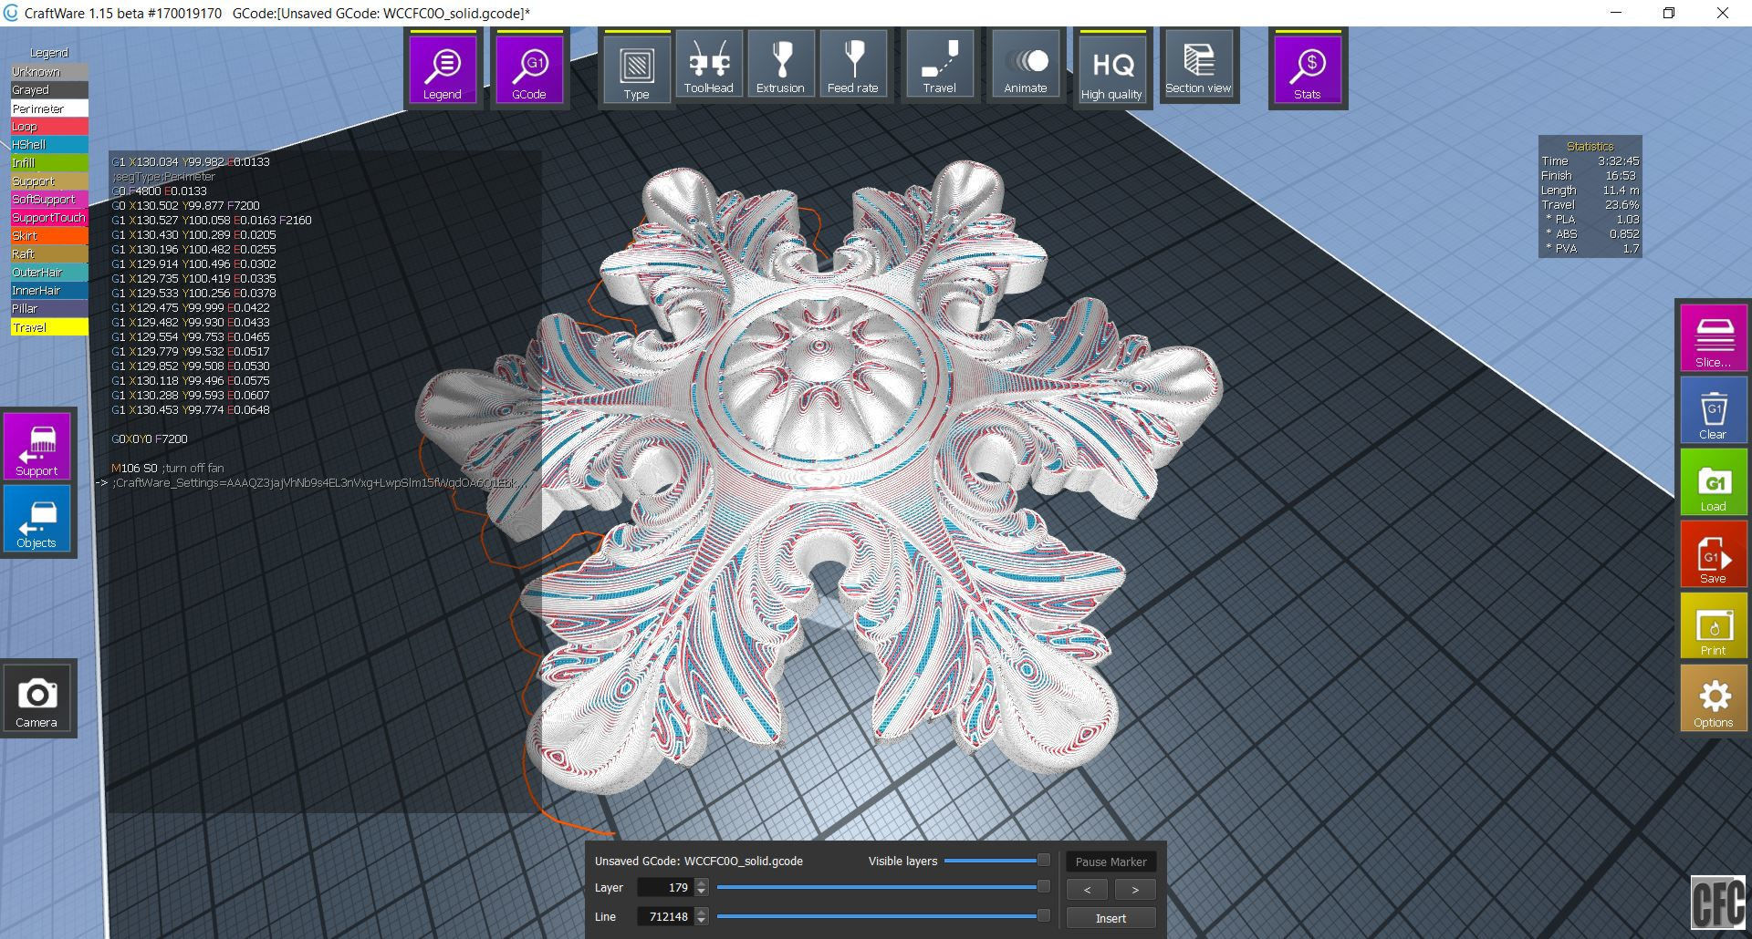Toggle Skirt type in legend
Screen dimensions: 1752x939
point(49,236)
